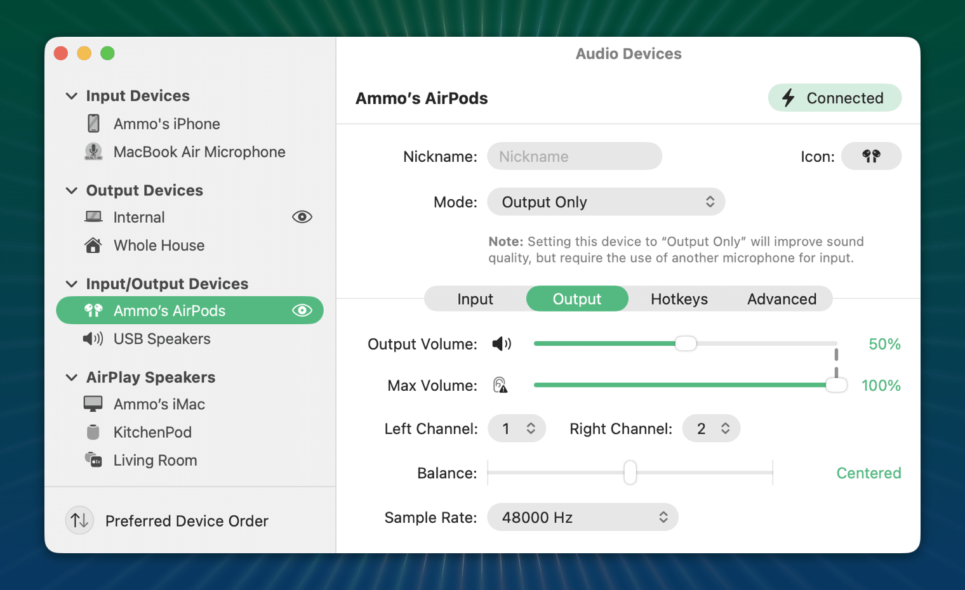Click the MacBook Air Microphone icon
The image size is (965, 590).
93,152
